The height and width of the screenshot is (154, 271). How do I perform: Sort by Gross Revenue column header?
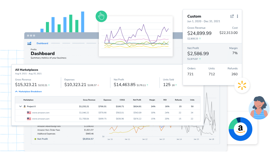pyautogui.click(x=89, y=100)
